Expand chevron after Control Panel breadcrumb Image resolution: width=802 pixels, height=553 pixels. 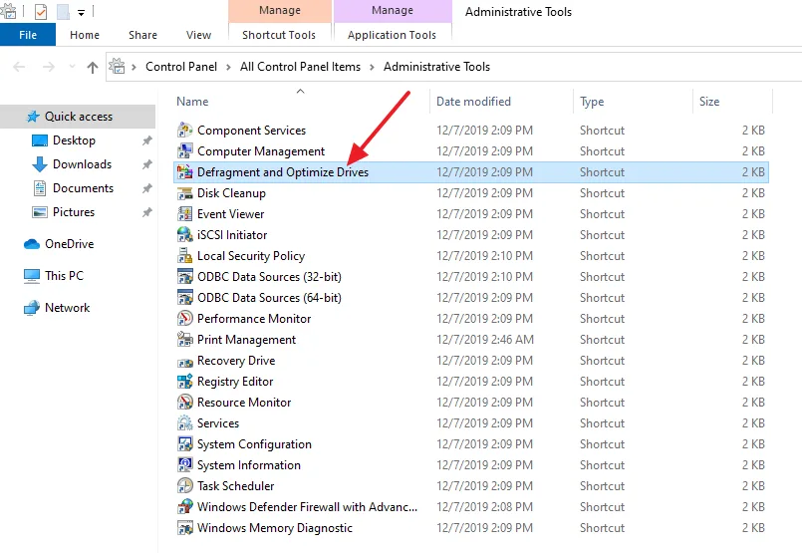(228, 67)
